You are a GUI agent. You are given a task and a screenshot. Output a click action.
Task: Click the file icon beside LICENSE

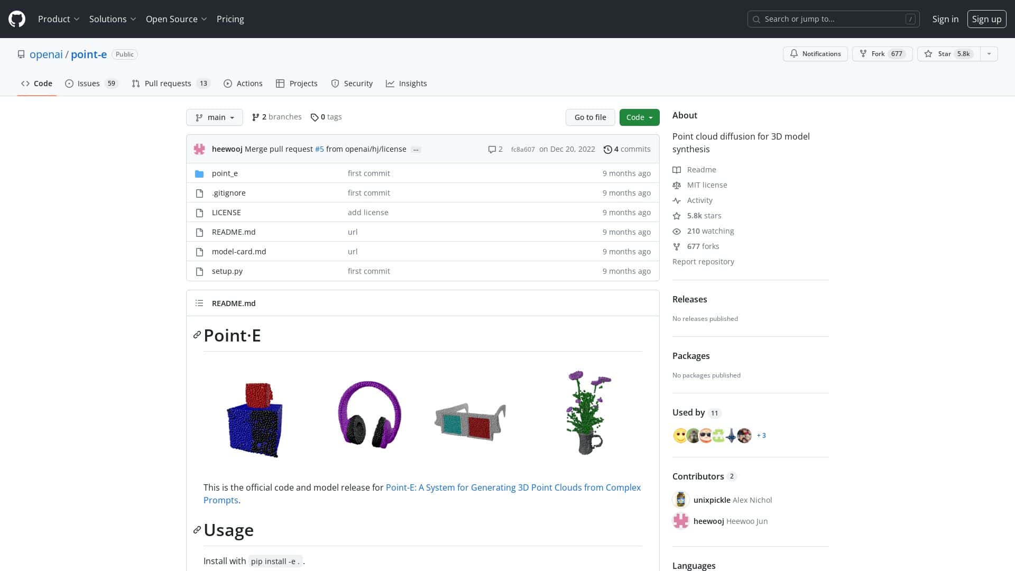point(199,213)
